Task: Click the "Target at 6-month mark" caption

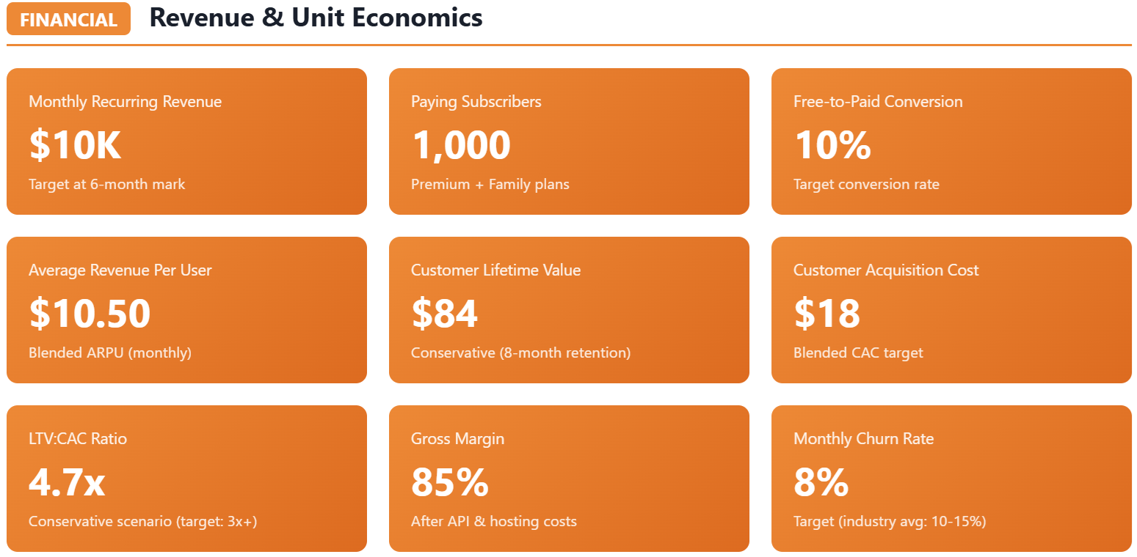Action: tap(106, 184)
